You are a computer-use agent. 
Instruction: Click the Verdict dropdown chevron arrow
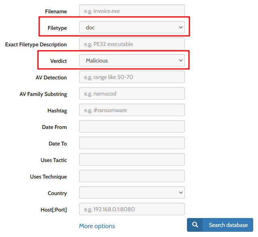coord(180,60)
